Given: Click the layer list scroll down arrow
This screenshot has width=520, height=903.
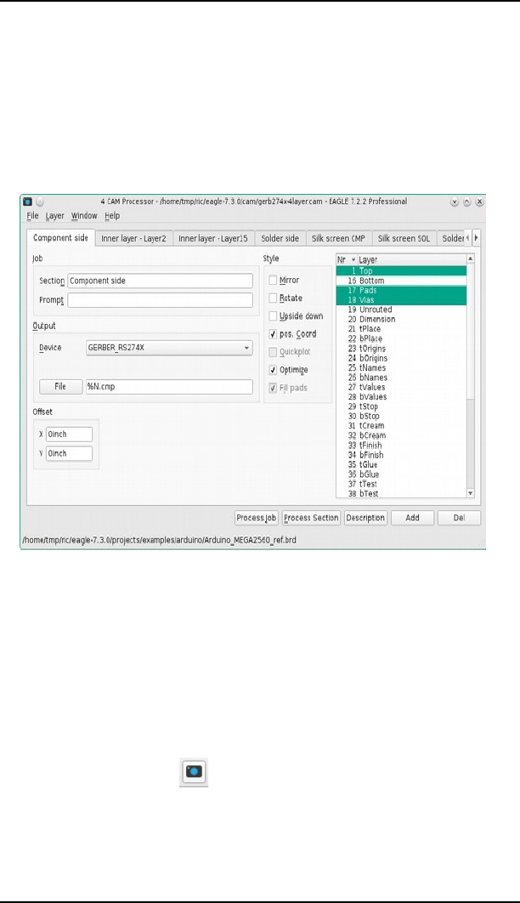Looking at the screenshot, I should point(471,493).
